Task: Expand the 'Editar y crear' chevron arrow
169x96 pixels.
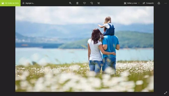Action: click(x=139, y=3)
